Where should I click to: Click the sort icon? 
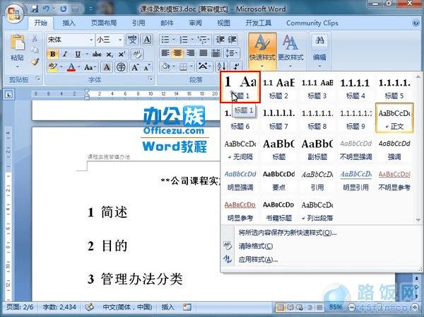(x=221, y=67)
